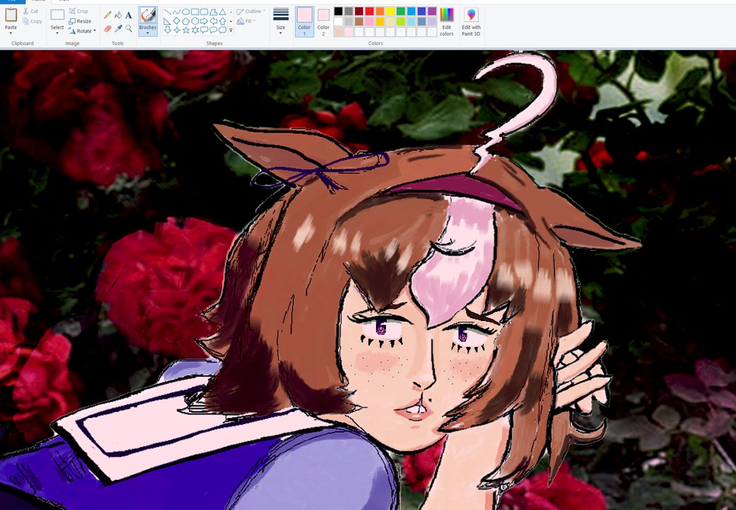
Task: Choose the Up arrow shape
Action: pos(223,21)
